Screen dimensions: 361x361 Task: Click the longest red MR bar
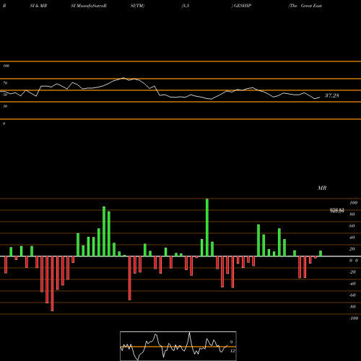[52, 284]
